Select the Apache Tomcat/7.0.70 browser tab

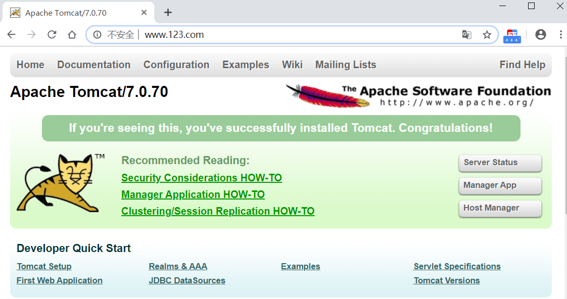[78, 13]
